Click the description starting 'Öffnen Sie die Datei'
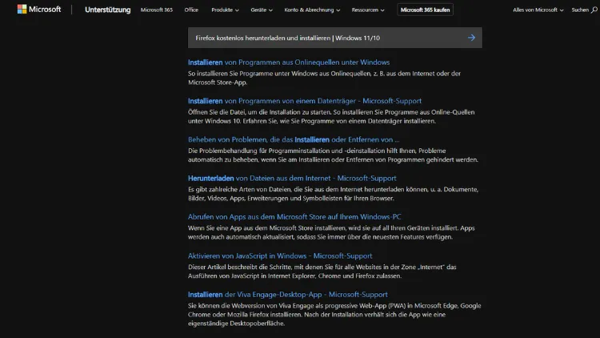The height and width of the screenshot is (338, 600). click(331, 116)
